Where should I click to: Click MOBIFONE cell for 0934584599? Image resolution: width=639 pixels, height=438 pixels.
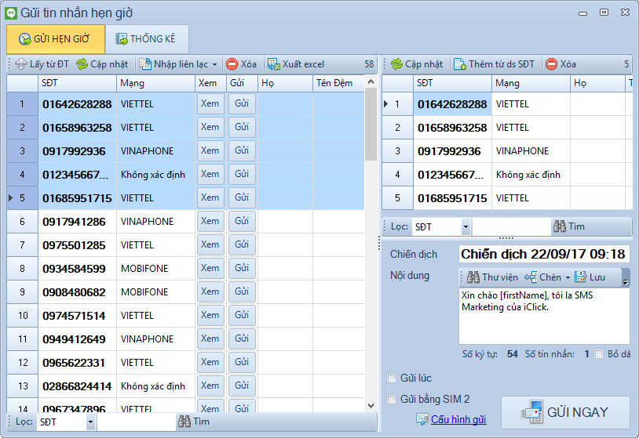(x=155, y=269)
